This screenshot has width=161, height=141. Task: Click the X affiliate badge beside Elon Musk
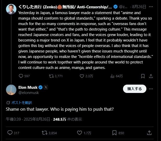tap(46, 87)
